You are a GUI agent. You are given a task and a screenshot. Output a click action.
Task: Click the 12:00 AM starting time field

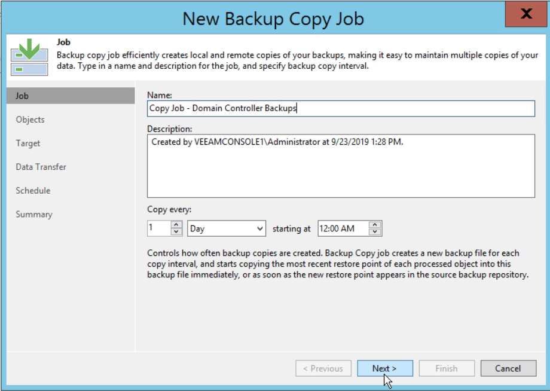[343, 228]
